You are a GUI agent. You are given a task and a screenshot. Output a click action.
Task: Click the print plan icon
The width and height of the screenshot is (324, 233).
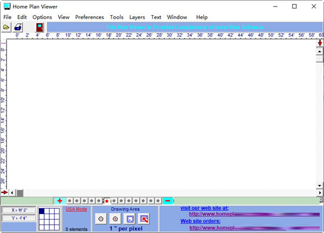click(x=18, y=26)
